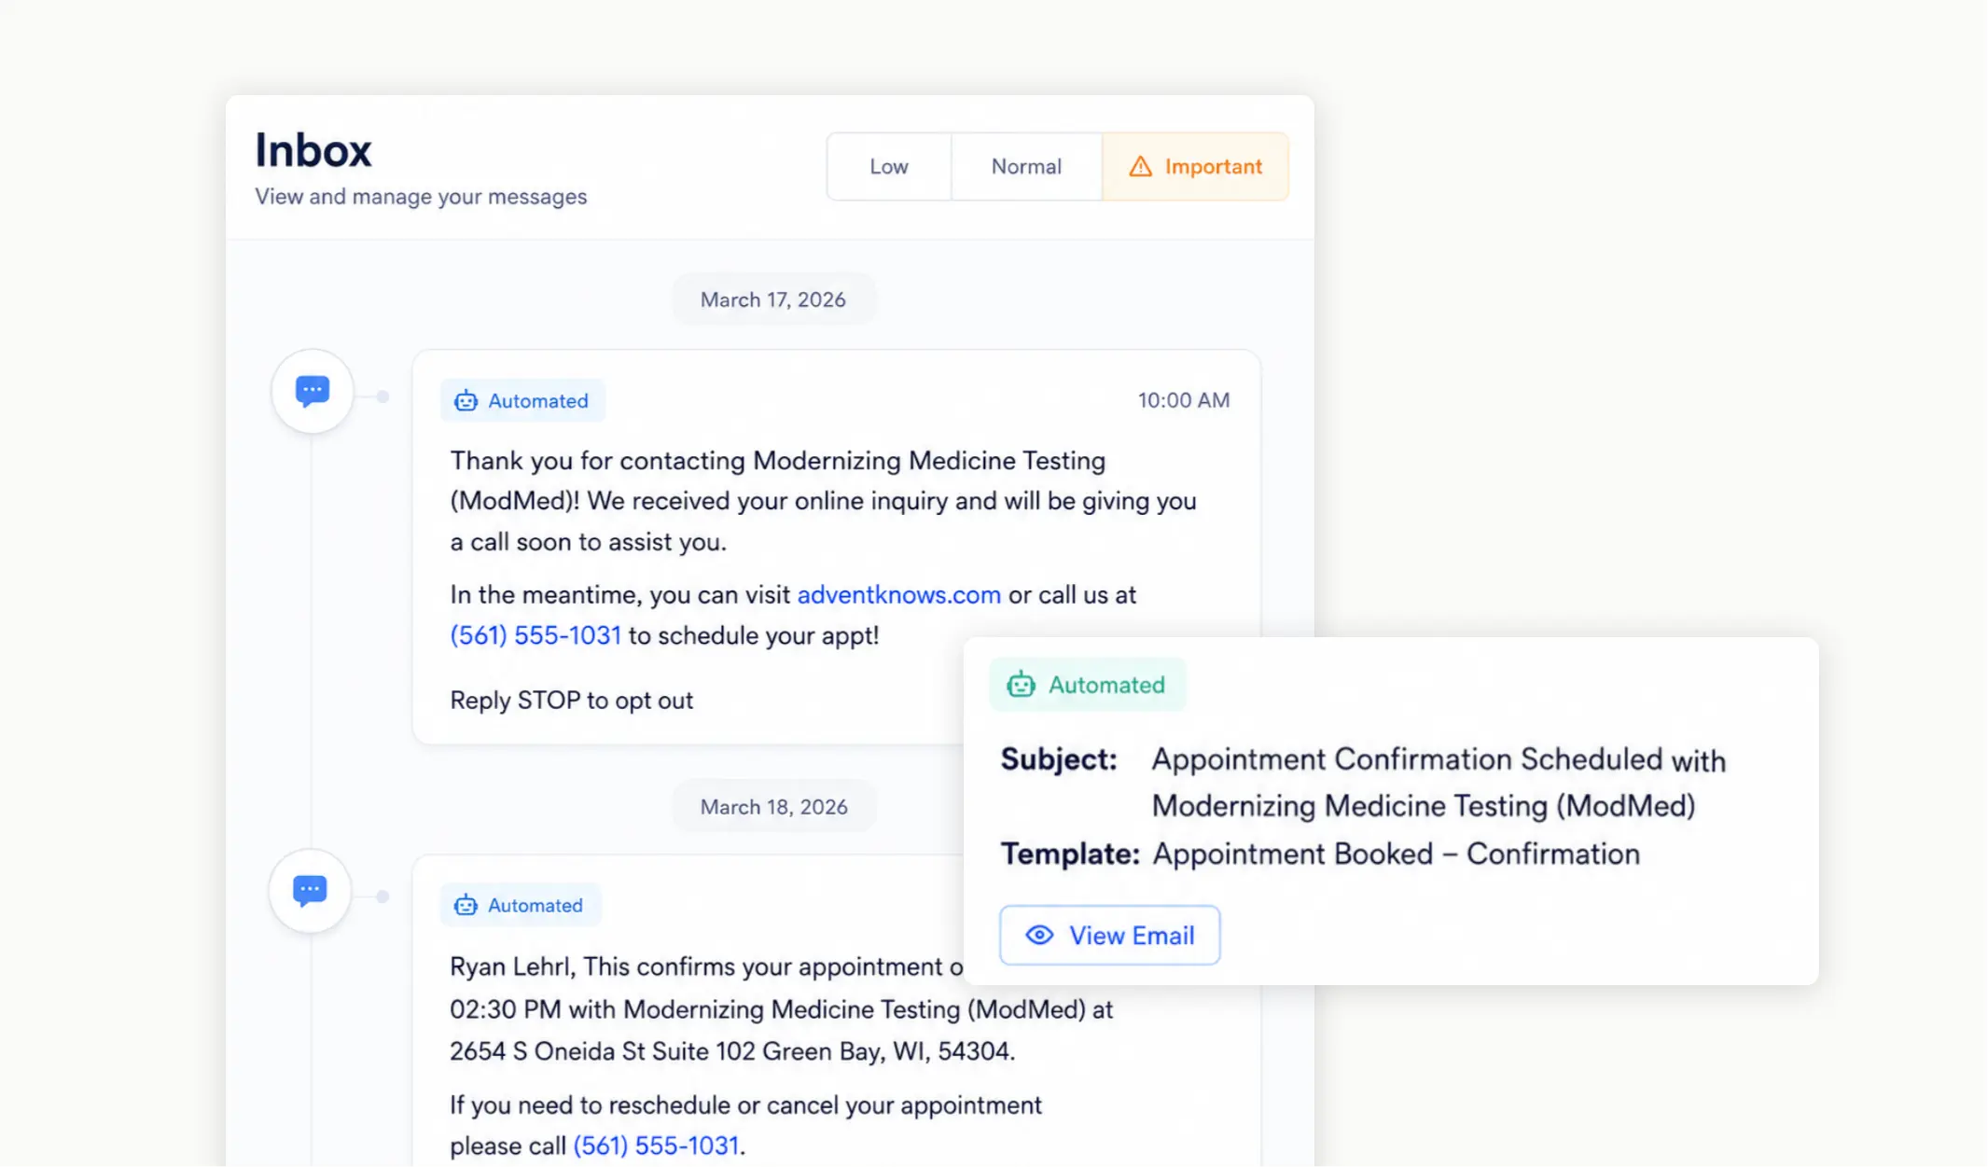This screenshot has width=1988, height=1167.
Task: Click the chat bubble icon for March 18 message
Action: 311,891
